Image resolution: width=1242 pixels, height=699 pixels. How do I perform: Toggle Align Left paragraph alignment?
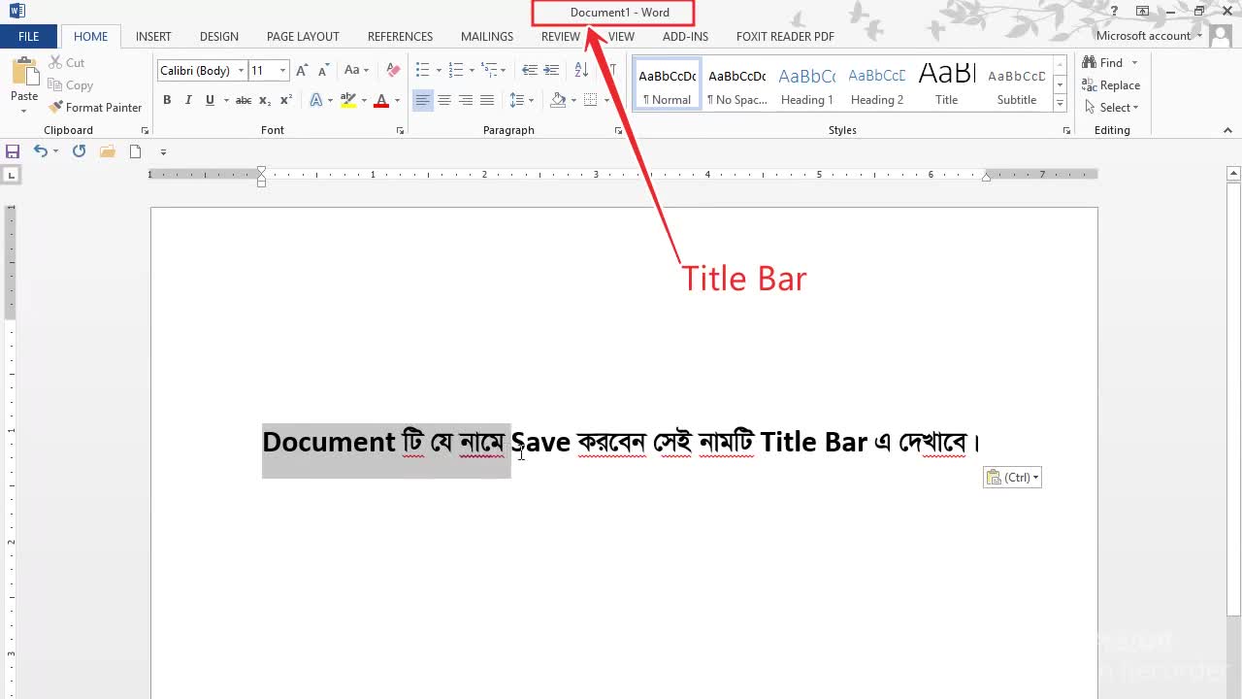point(422,100)
